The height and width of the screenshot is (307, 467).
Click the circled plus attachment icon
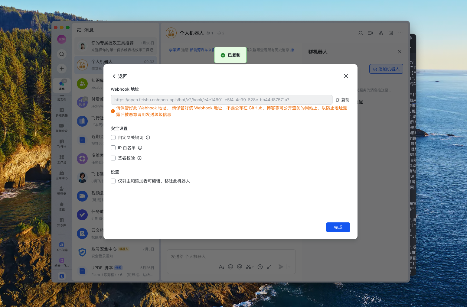coord(260,267)
